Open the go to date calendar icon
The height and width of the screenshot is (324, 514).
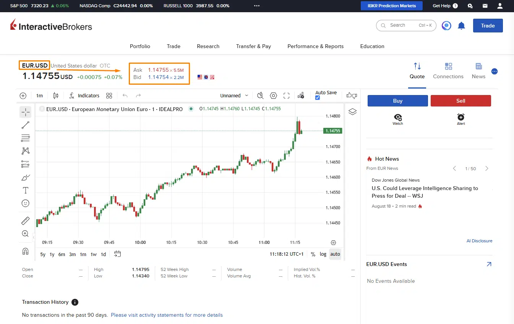tap(117, 254)
